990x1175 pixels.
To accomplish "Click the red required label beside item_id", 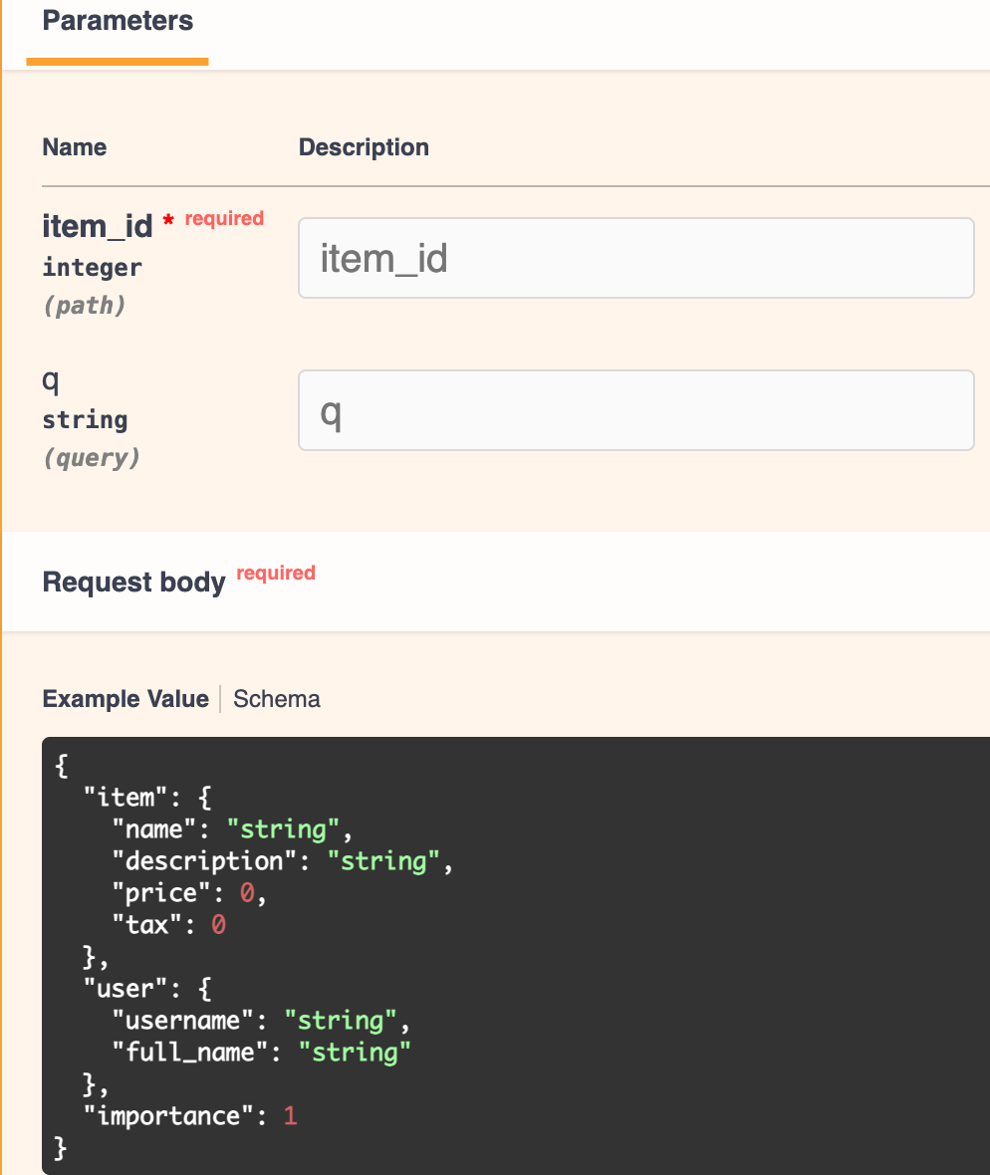I will tap(224, 218).
